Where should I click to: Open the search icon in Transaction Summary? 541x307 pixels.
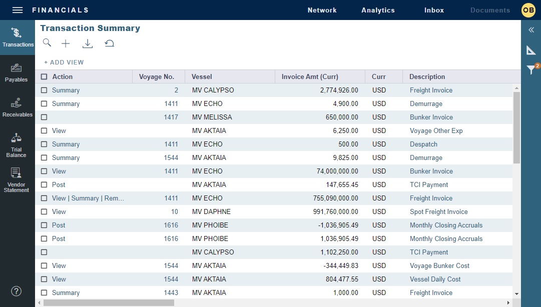(x=47, y=43)
